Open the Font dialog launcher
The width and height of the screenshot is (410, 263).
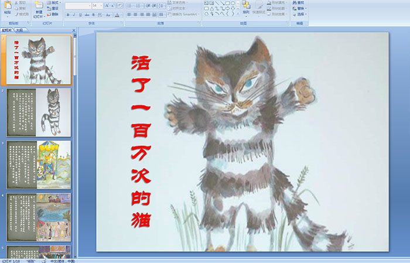122,23
